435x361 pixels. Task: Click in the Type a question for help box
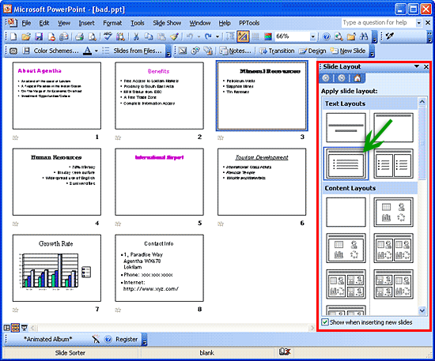coord(378,23)
